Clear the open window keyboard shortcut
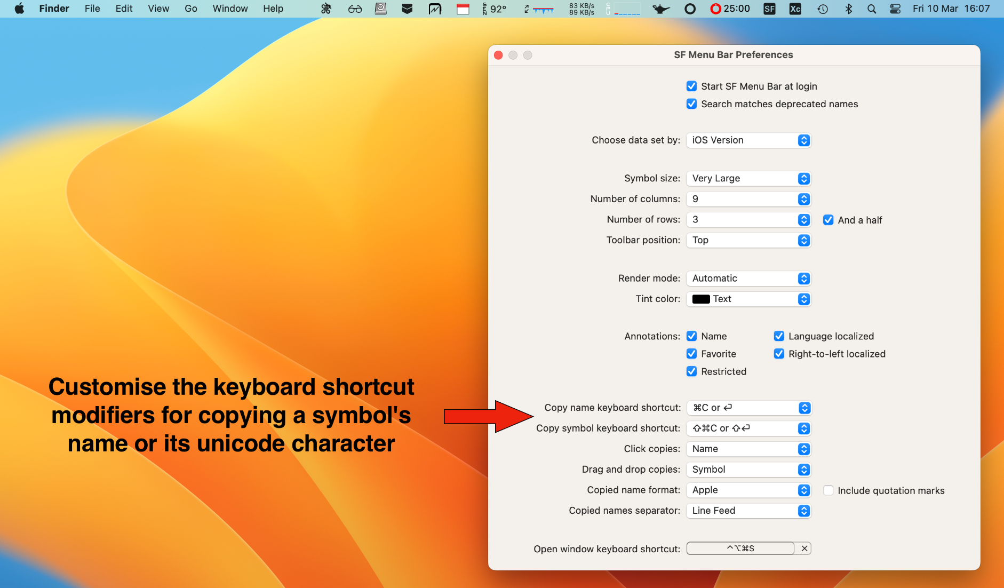 [x=804, y=549]
